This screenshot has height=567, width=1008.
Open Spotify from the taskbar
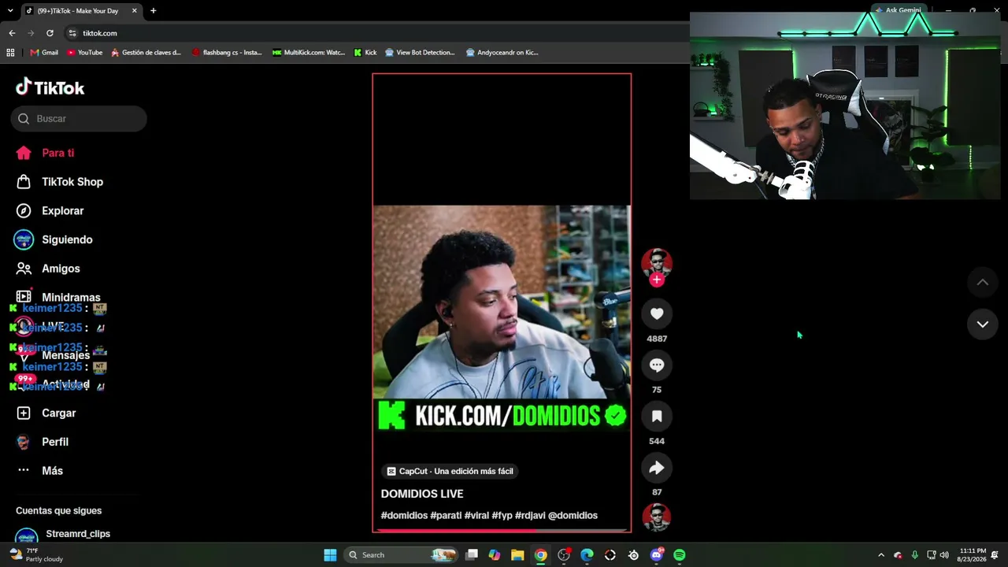click(680, 555)
